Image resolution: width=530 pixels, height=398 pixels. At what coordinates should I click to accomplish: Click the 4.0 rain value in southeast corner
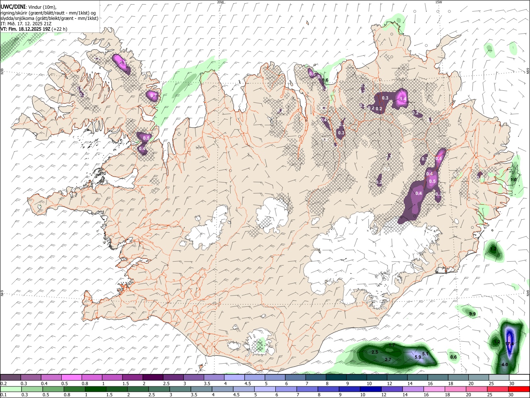[504, 364]
